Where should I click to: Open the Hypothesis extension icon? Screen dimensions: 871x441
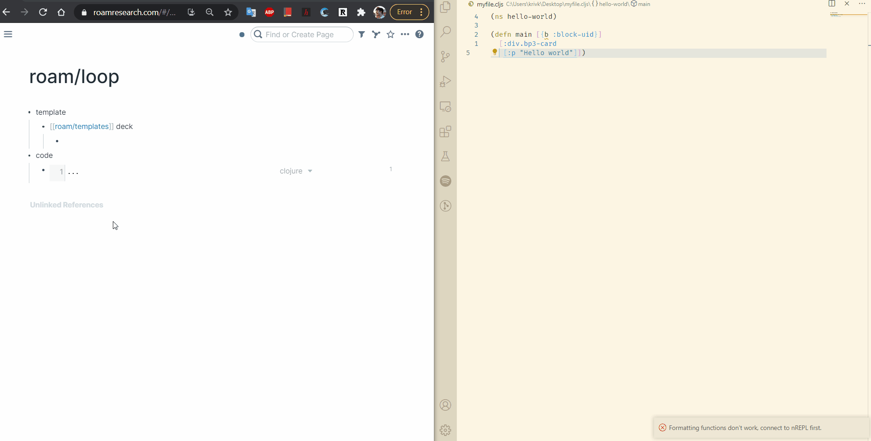pyautogui.click(x=306, y=12)
